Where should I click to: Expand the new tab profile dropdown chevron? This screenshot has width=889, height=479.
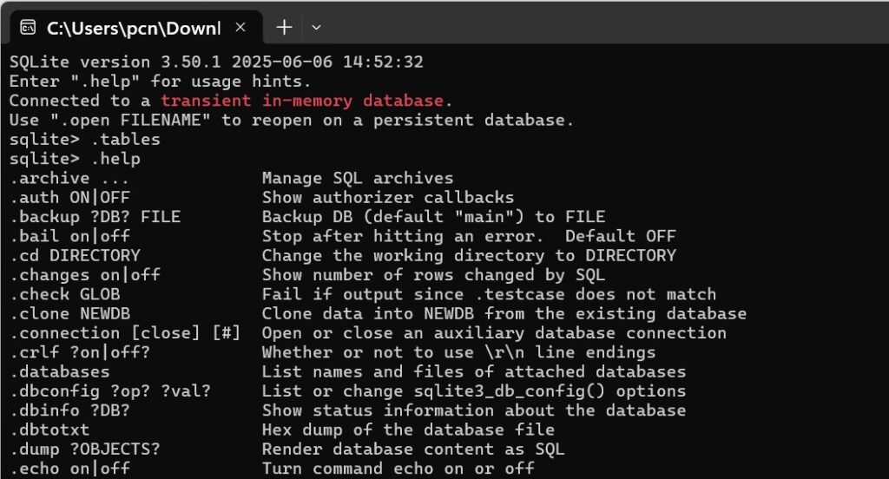[x=316, y=27]
